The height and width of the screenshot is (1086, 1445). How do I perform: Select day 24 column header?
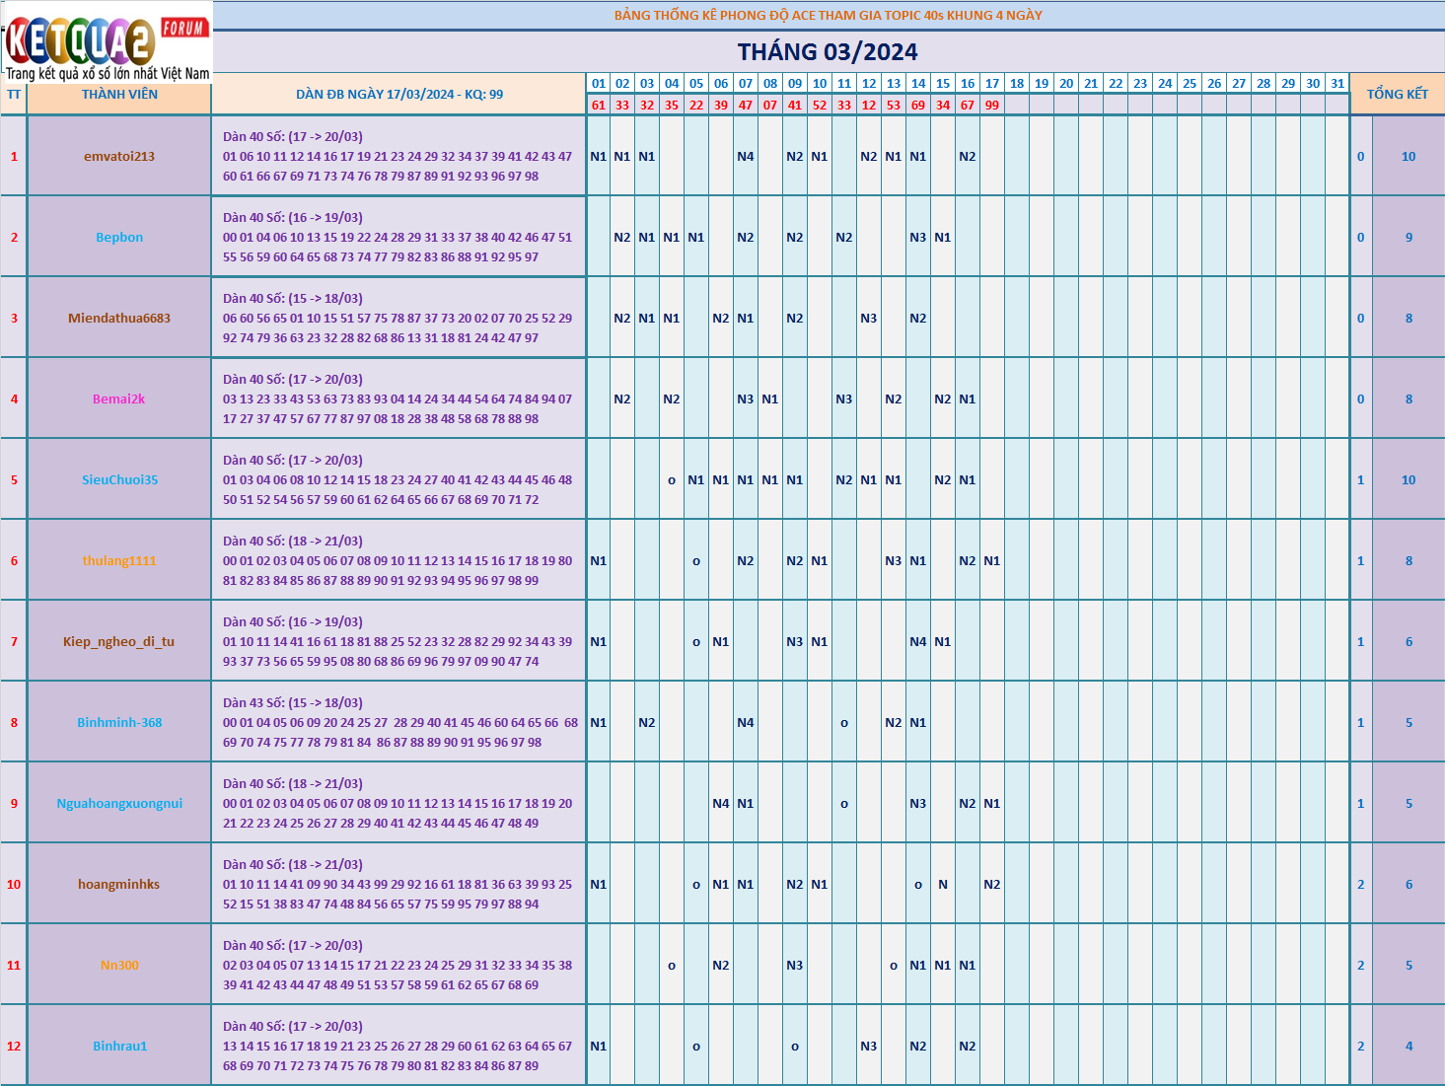click(x=1165, y=84)
